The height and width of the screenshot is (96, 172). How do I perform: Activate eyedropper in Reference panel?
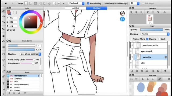(x=159, y=79)
